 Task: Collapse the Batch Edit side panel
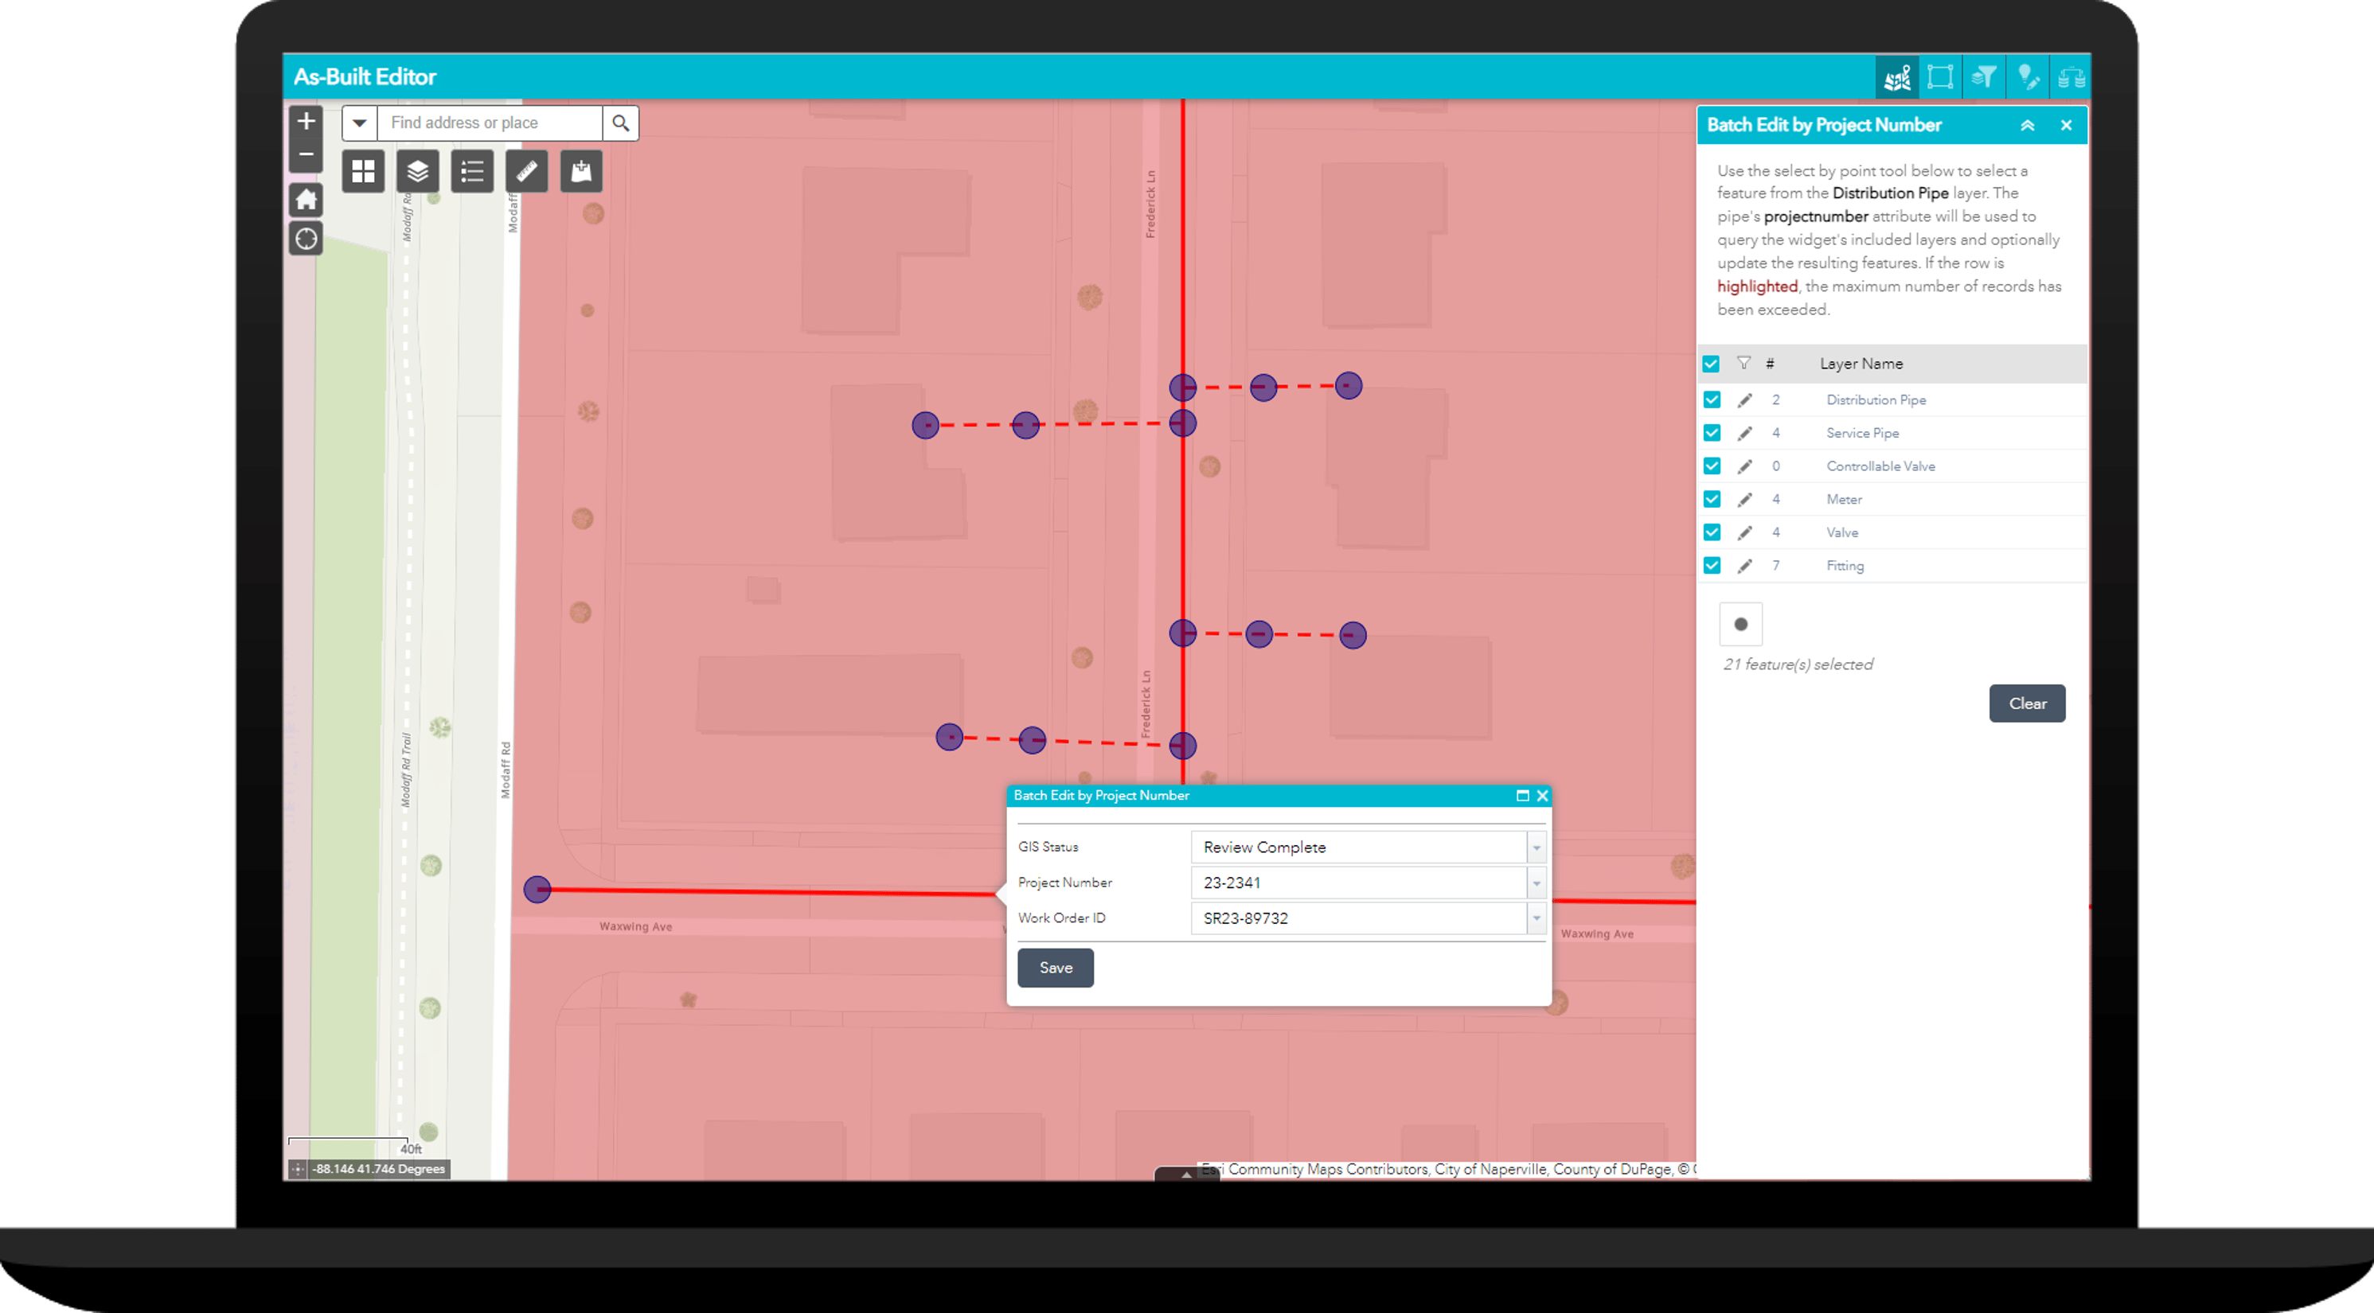click(x=2028, y=125)
